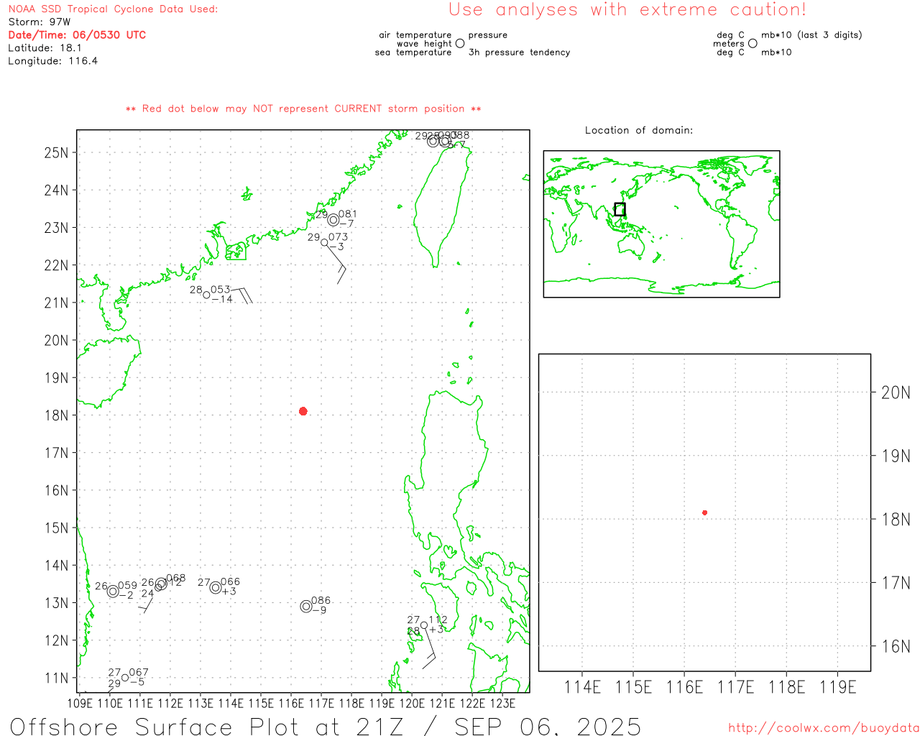Select station circle with pressure 081
Screen dimensions: 920x736
point(333,220)
